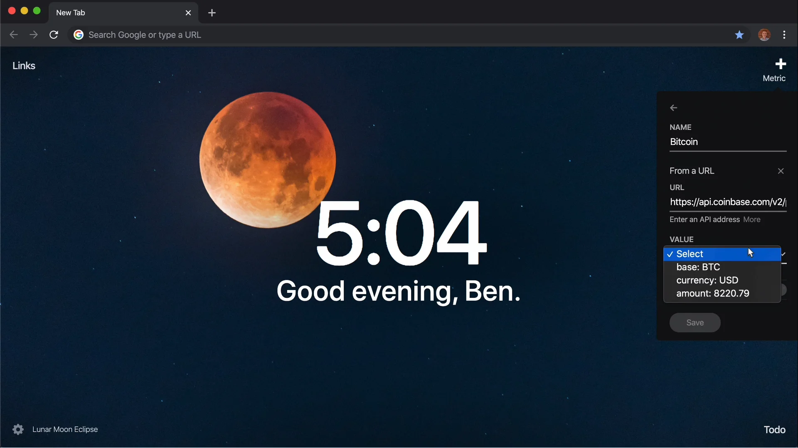The image size is (798, 448).
Task: Reload the current page
Action: (x=54, y=35)
